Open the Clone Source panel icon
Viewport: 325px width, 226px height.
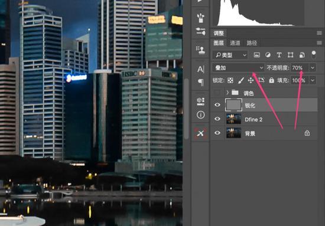[200, 50]
